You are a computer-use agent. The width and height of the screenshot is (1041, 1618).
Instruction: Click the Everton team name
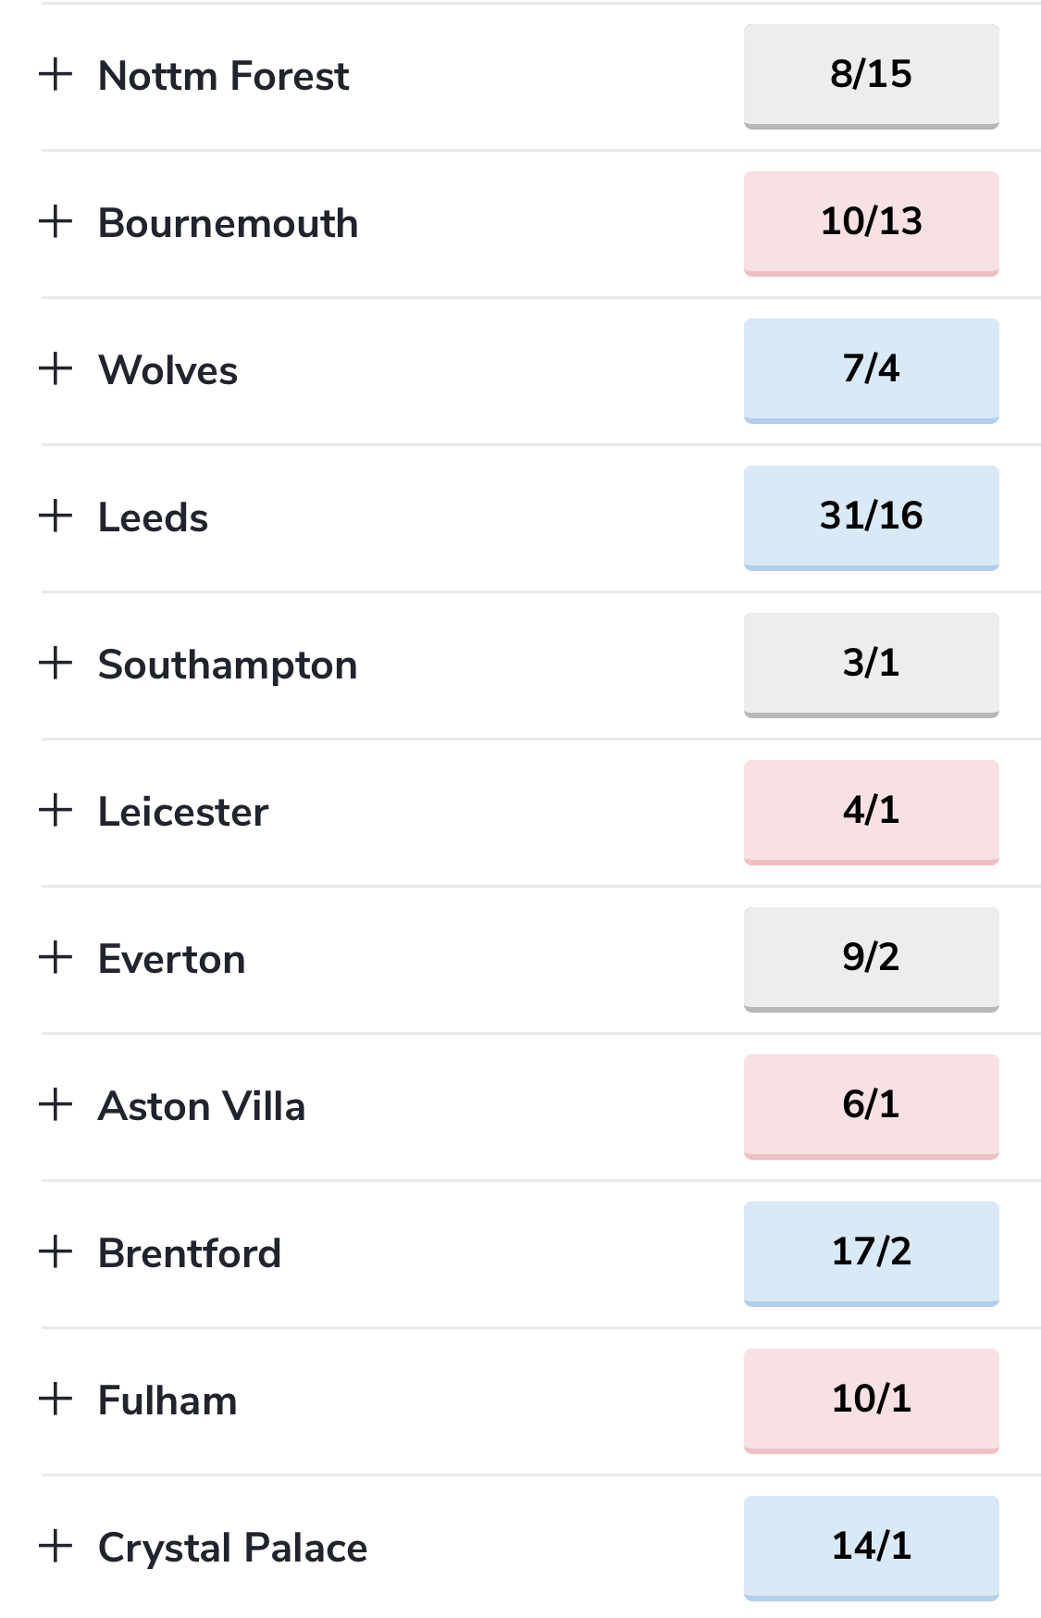click(172, 959)
